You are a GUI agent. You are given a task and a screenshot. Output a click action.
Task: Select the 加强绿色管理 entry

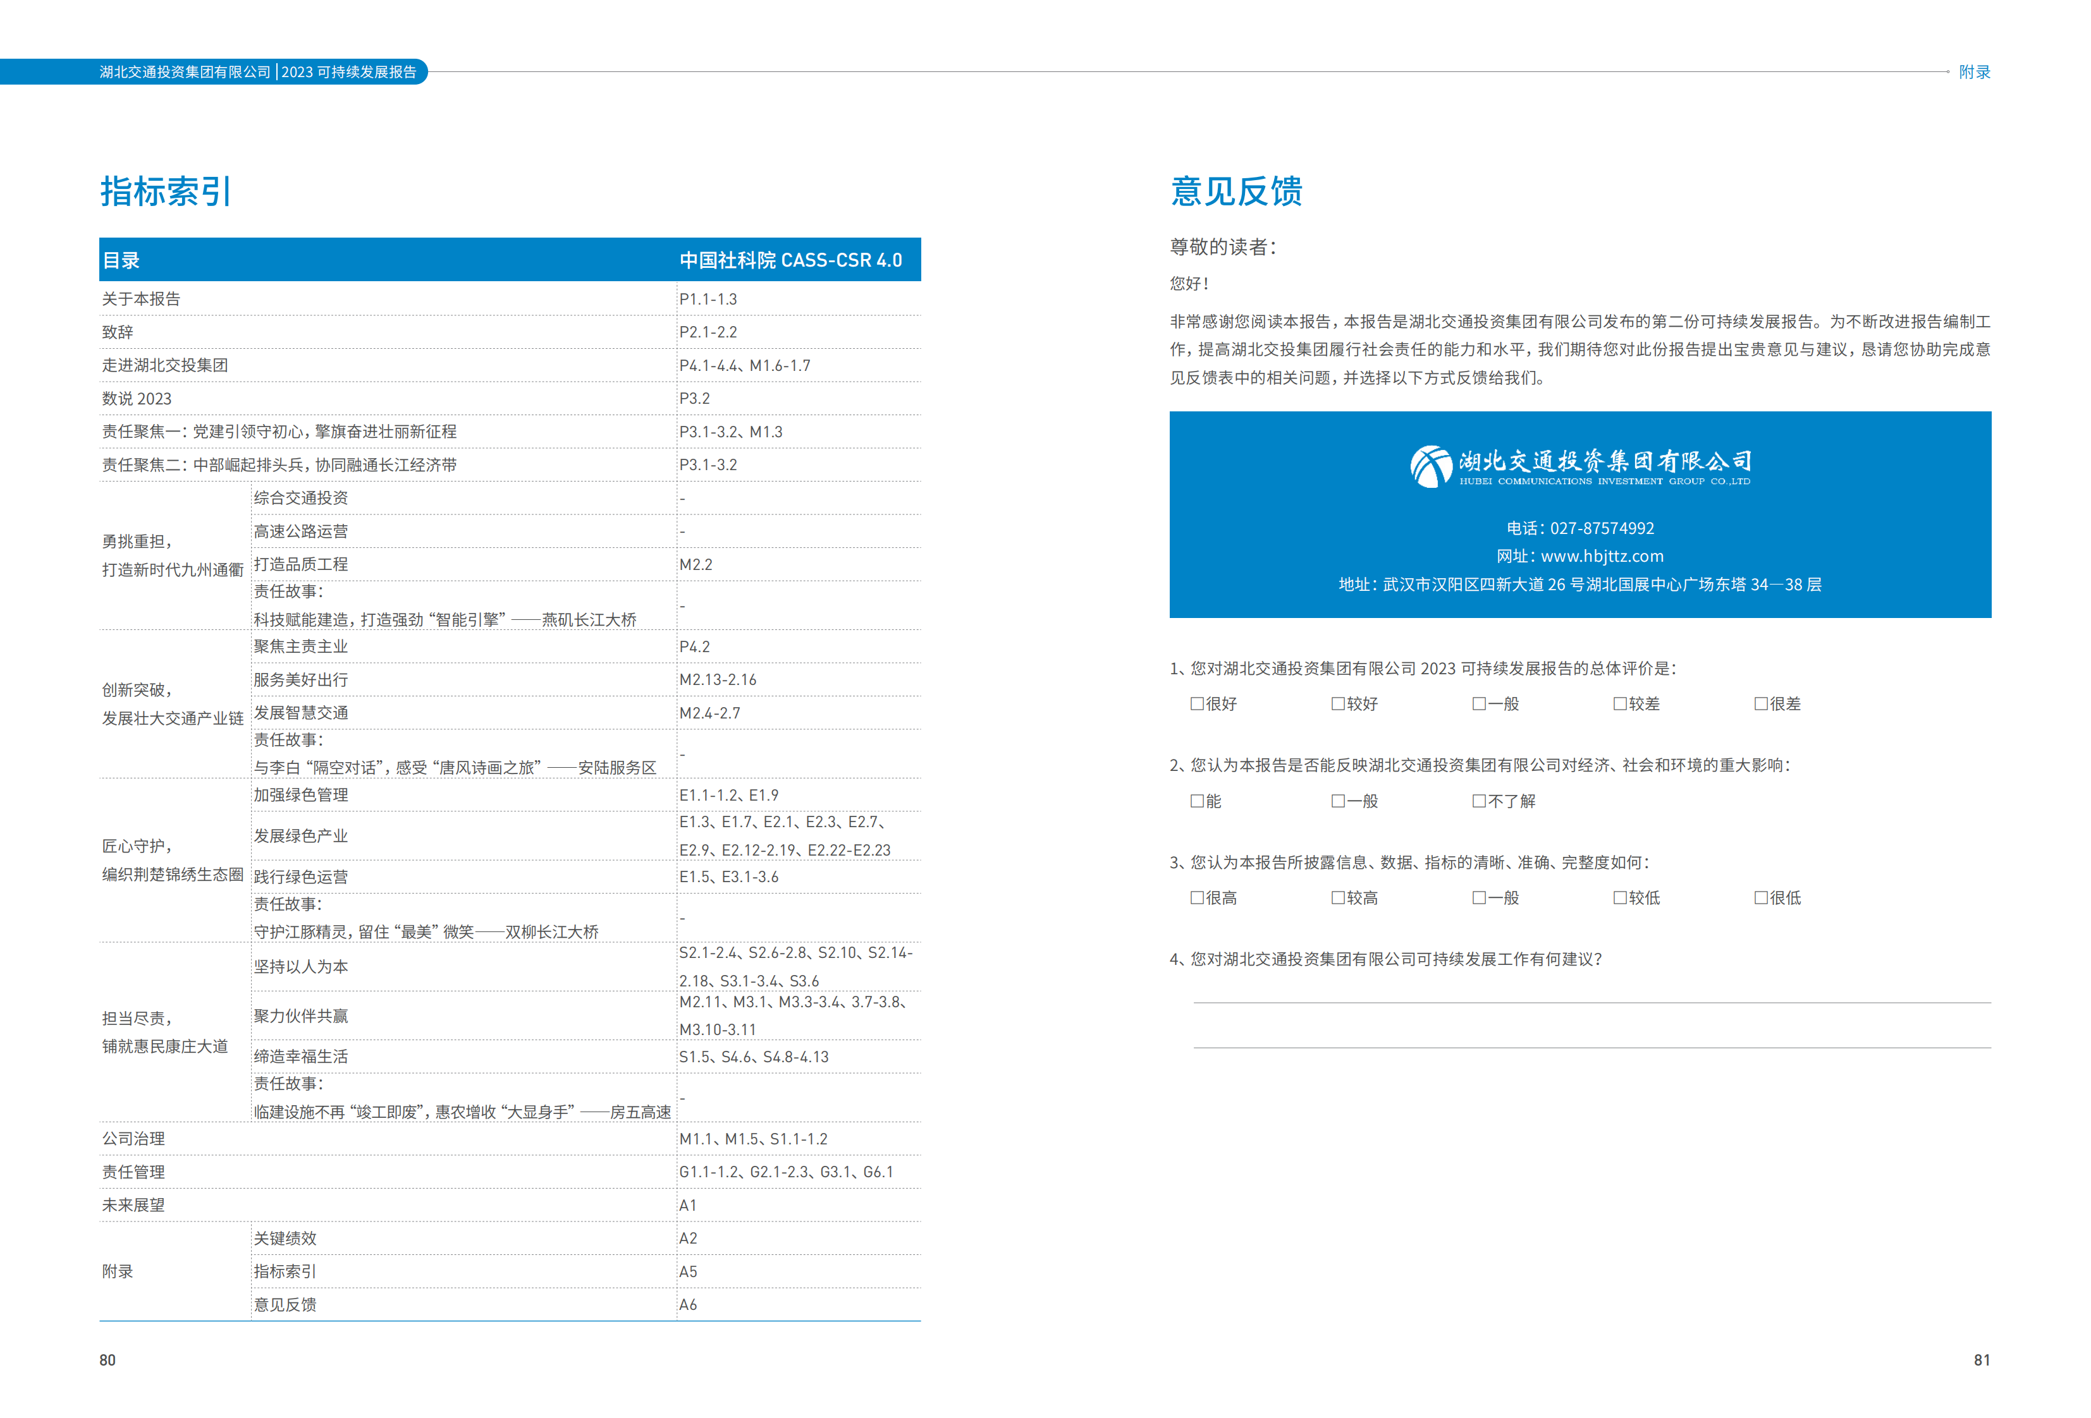tap(300, 795)
